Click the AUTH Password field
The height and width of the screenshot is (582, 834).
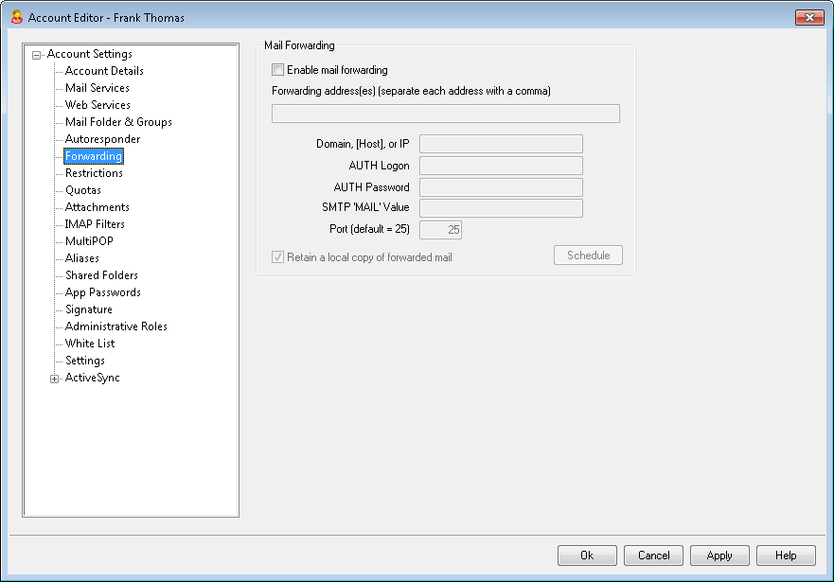501,187
